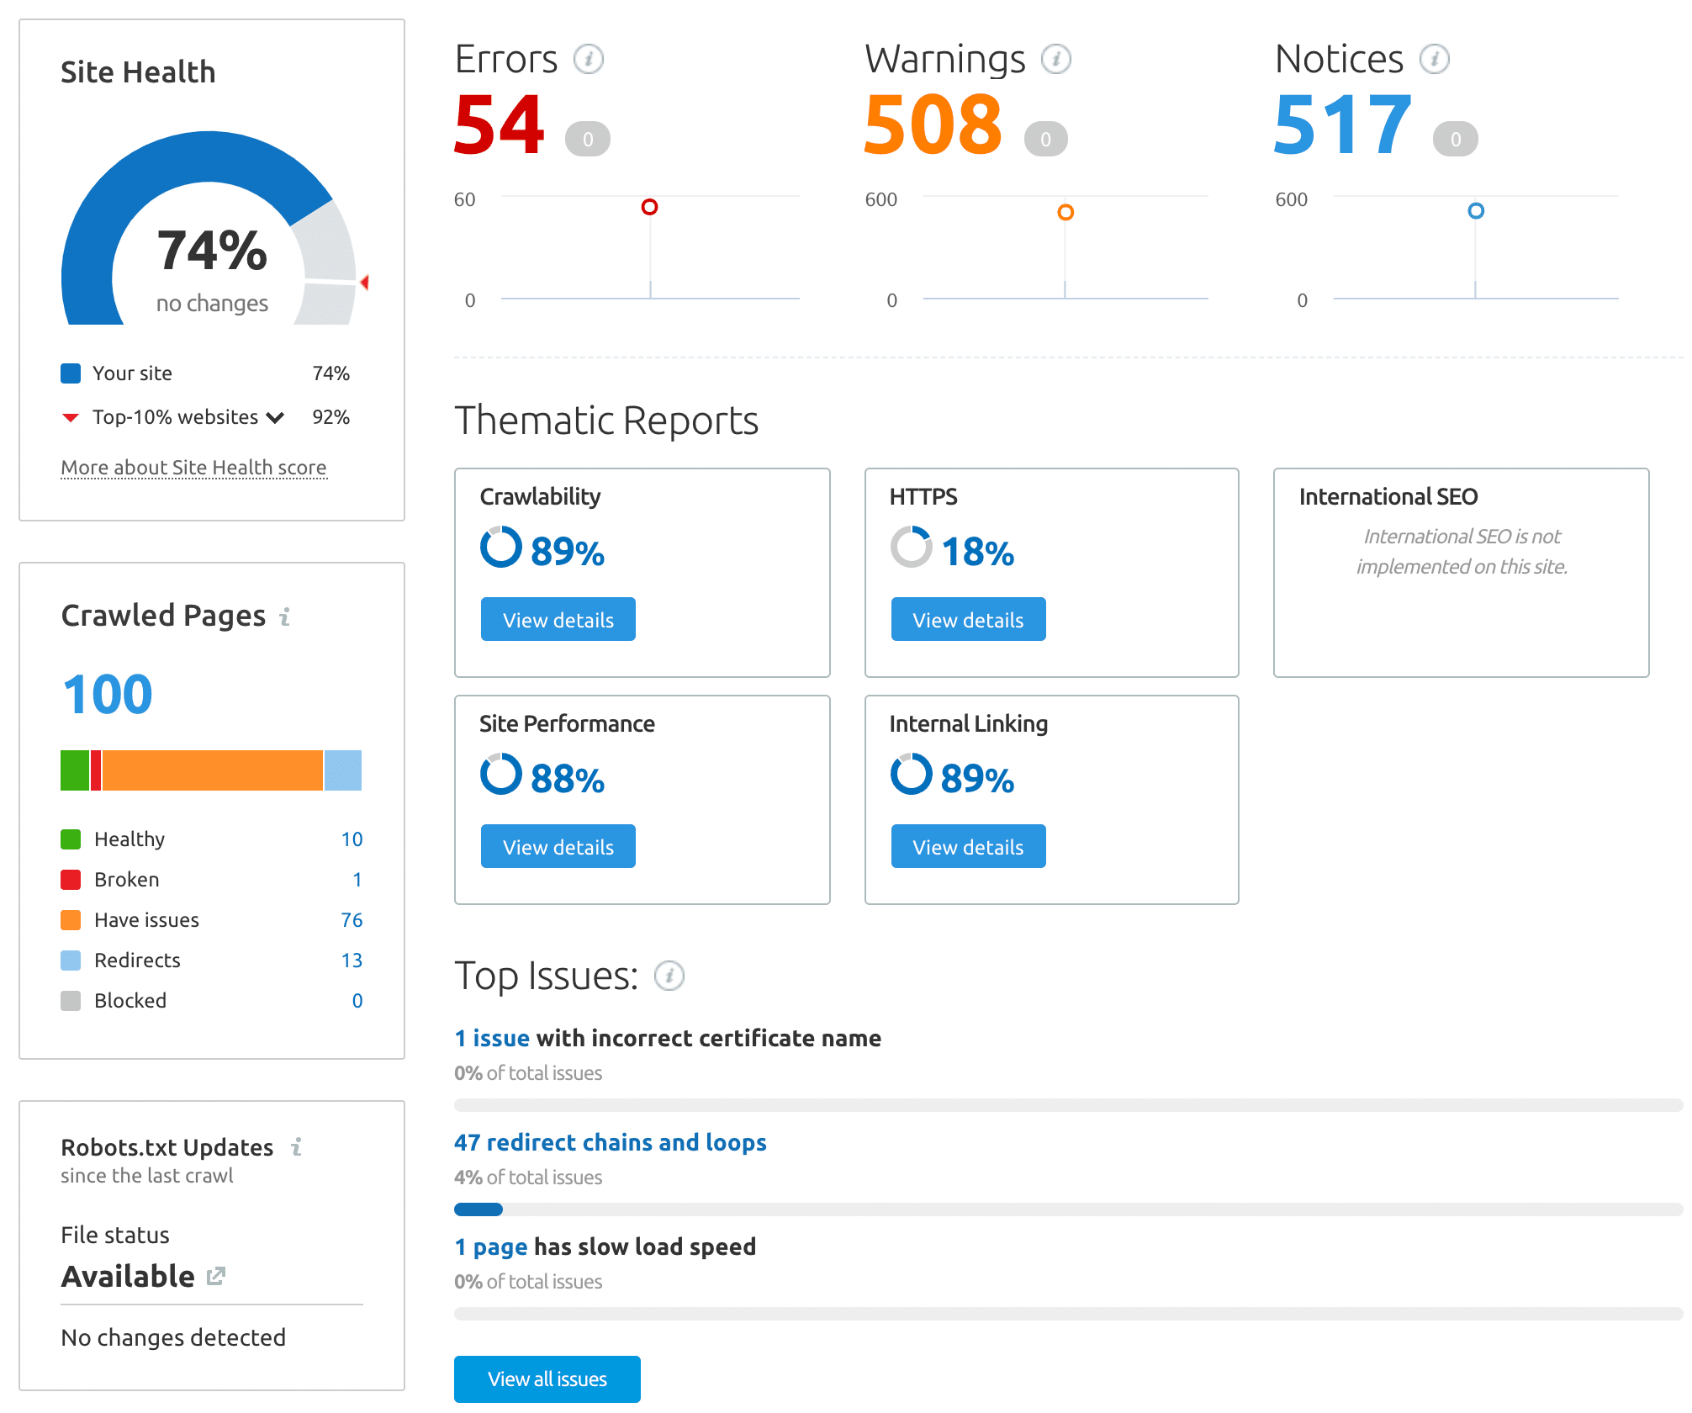Click the red triangle beside Top-10% websites
The width and height of the screenshot is (1692, 1413).
71,418
